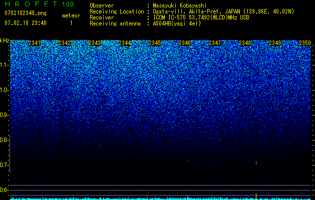Screen dimensions: 315x200
Task: Click the 1.0 kHz axis label
Action: pyautogui.click(x=4, y=90)
